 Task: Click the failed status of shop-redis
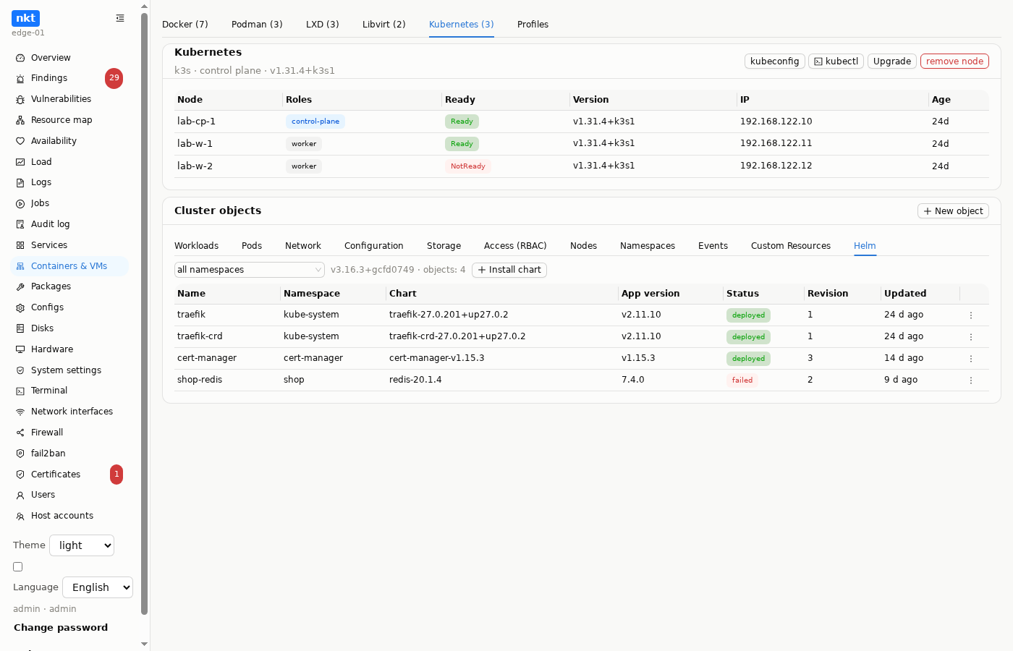[742, 380]
